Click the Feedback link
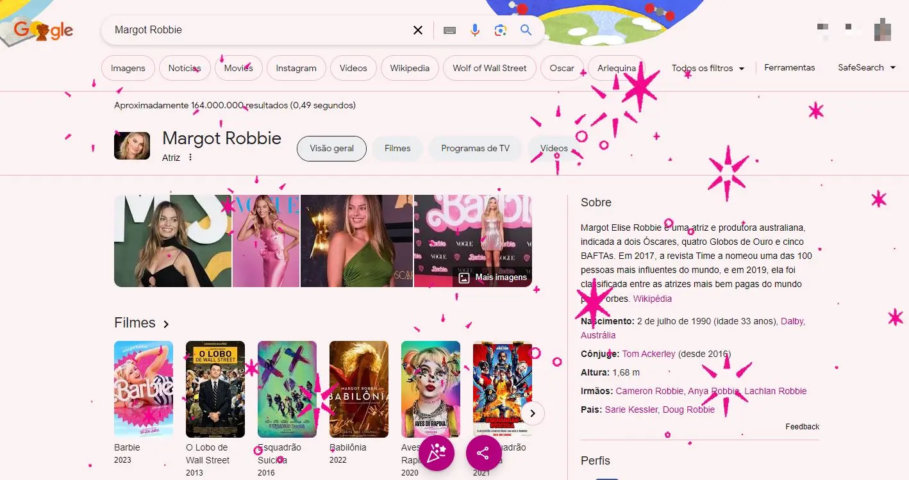 tap(802, 426)
